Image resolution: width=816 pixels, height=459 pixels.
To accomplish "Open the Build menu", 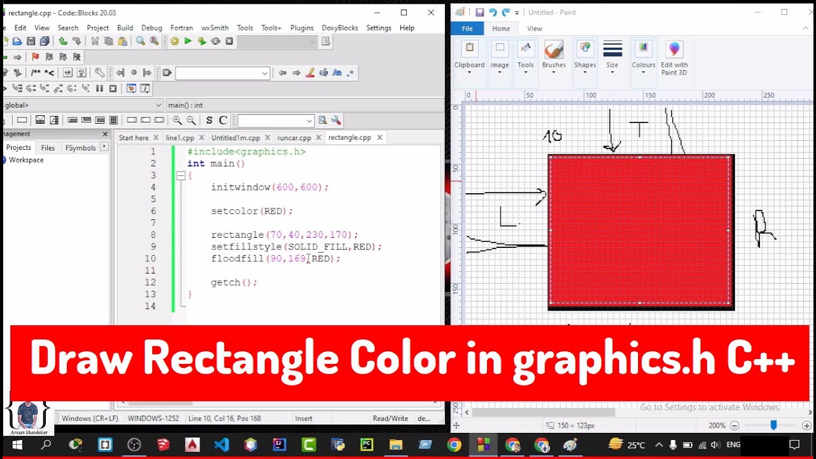I will tap(125, 27).
